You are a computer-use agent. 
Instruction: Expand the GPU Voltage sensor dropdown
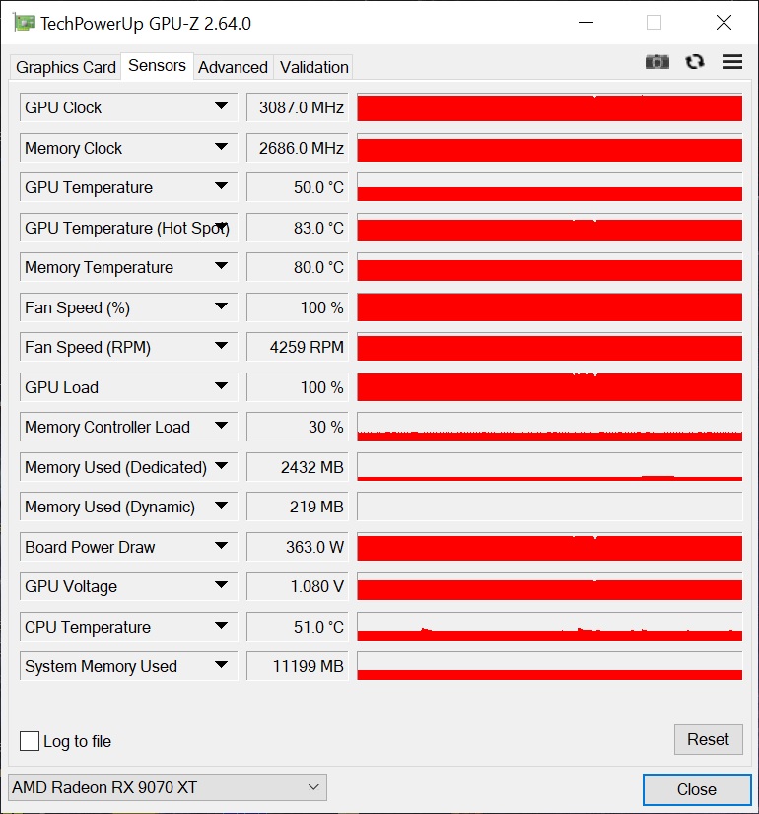coord(221,586)
